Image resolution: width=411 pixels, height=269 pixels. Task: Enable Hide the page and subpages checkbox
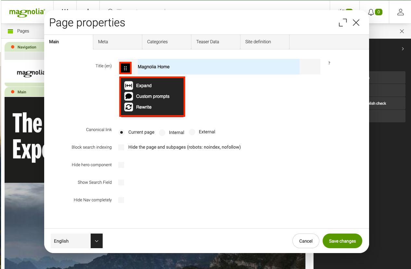121,147
